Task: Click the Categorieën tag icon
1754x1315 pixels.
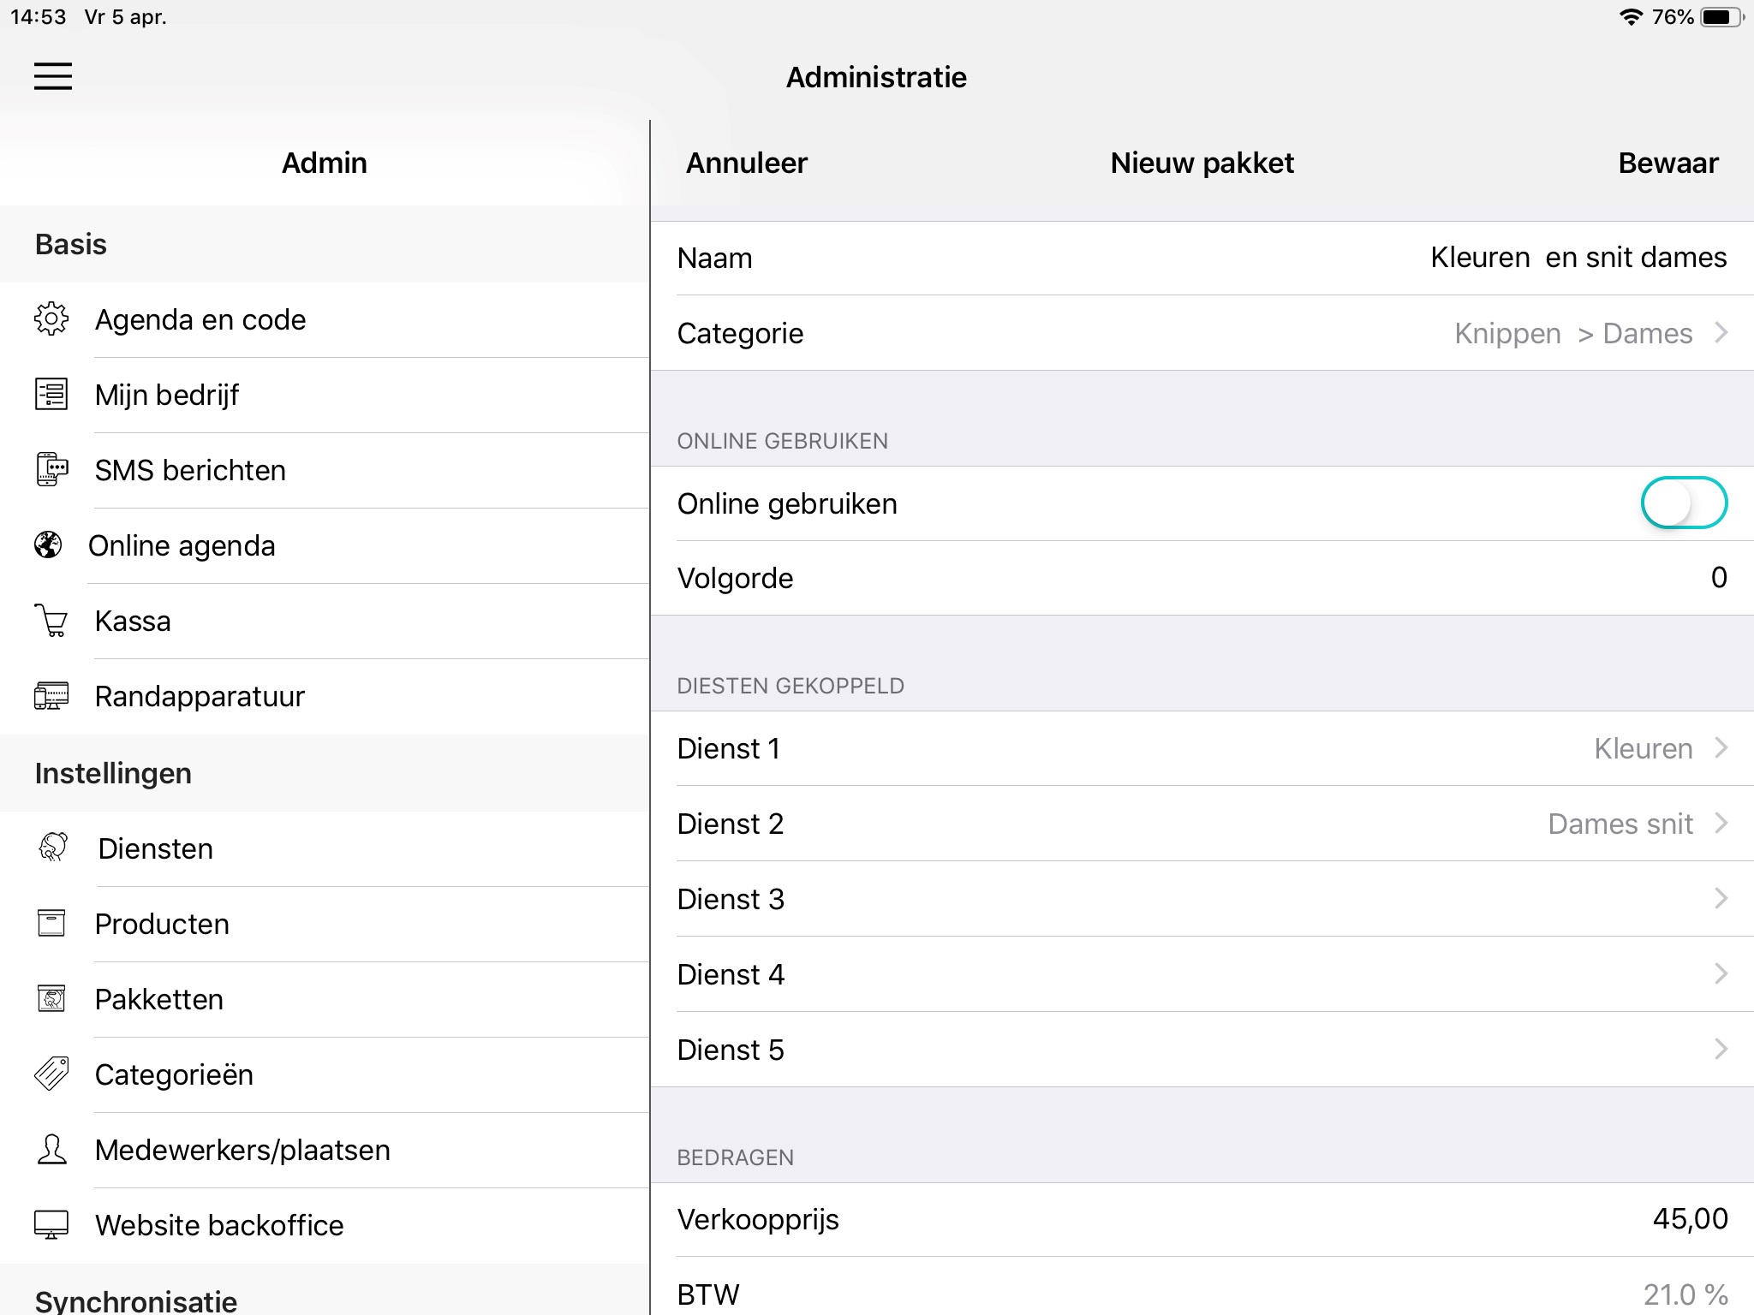Action: (51, 1074)
